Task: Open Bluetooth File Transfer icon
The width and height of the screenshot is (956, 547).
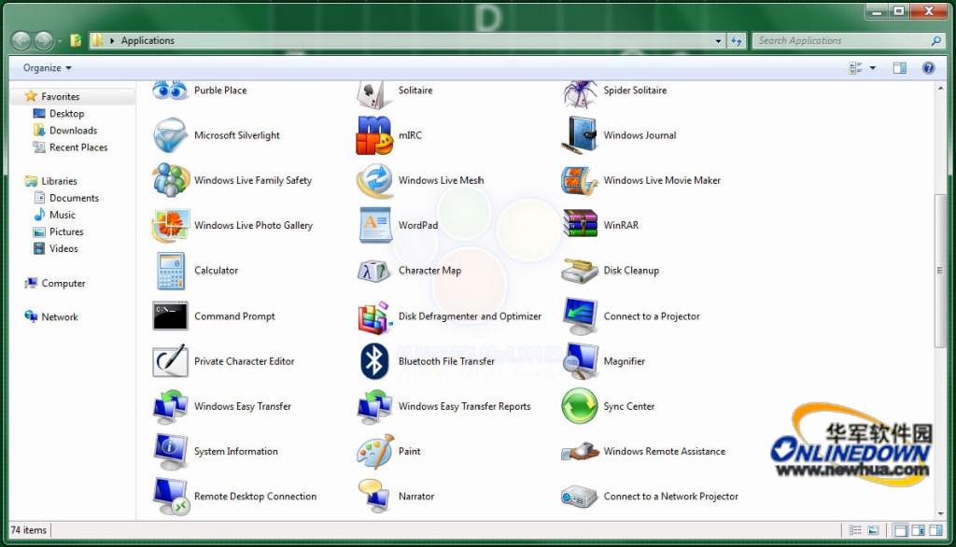Action: pyautogui.click(x=374, y=361)
